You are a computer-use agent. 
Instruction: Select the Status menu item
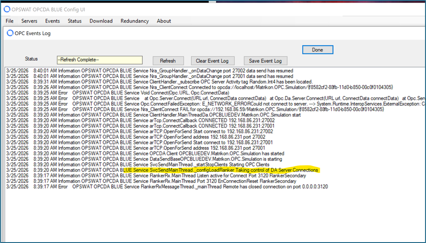[x=74, y=21]
